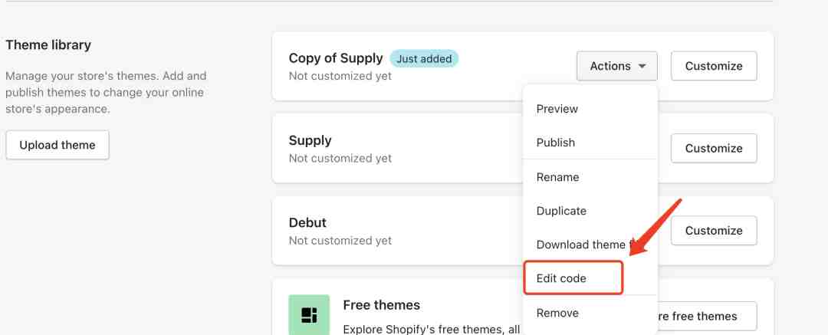This screenshot has height=335, width=828.
Task: Customize the Copy of Supply theme
Action: coord(714,66)
